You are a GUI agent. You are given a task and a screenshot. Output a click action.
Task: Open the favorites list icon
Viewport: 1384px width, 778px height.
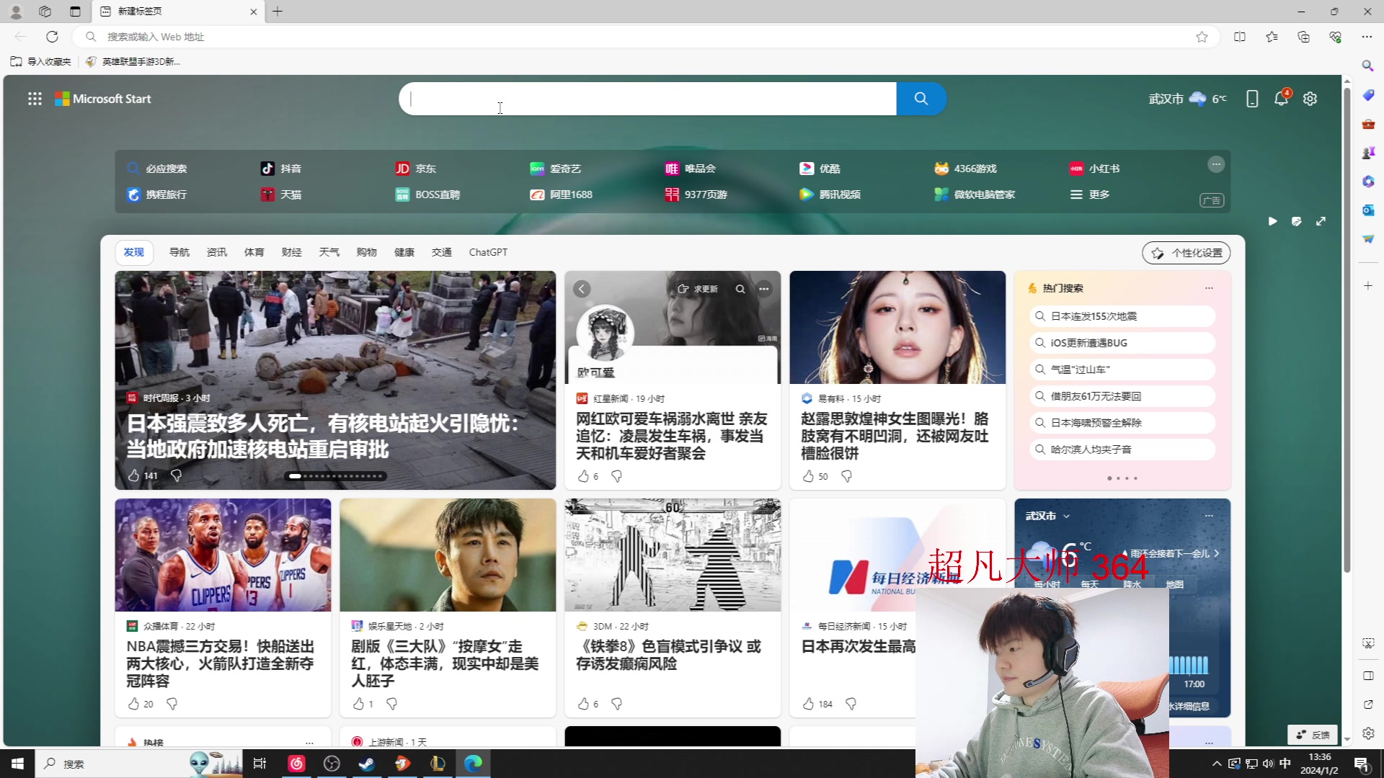(x=1272, y=37)
